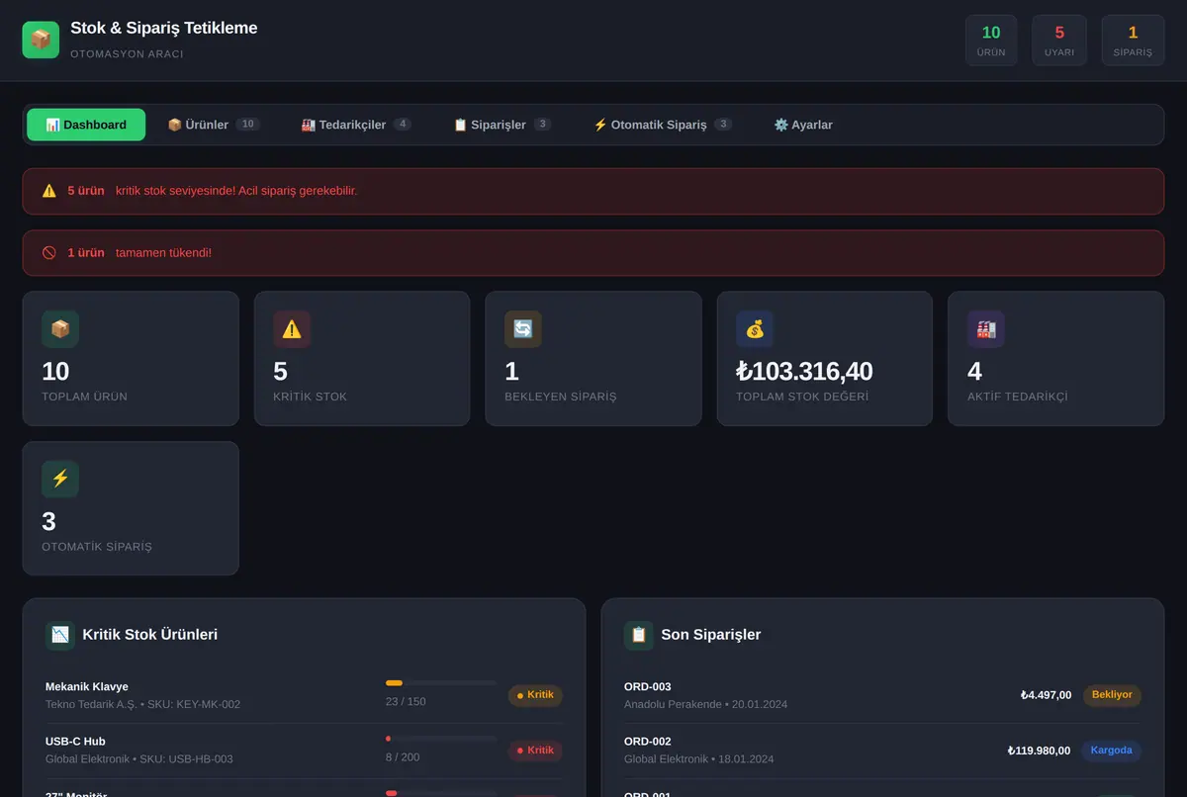
Task: Open the Siparişler tab
Action: tap(502, 125)
